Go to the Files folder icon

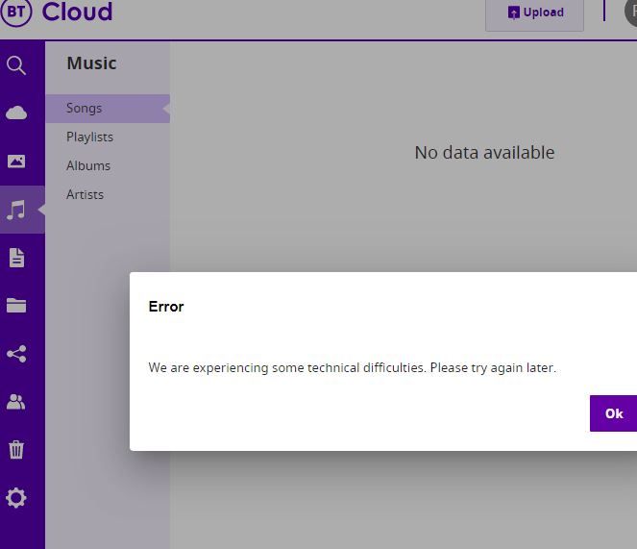tap(16, 306)
